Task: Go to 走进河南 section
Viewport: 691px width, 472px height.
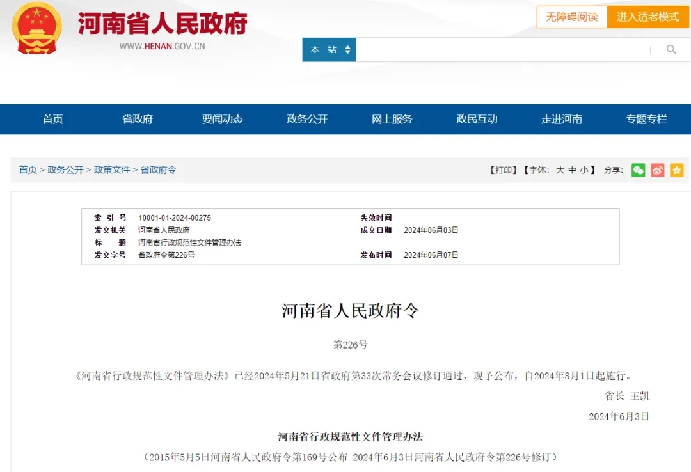Action: pyautogui.click(x=562, y=119)
